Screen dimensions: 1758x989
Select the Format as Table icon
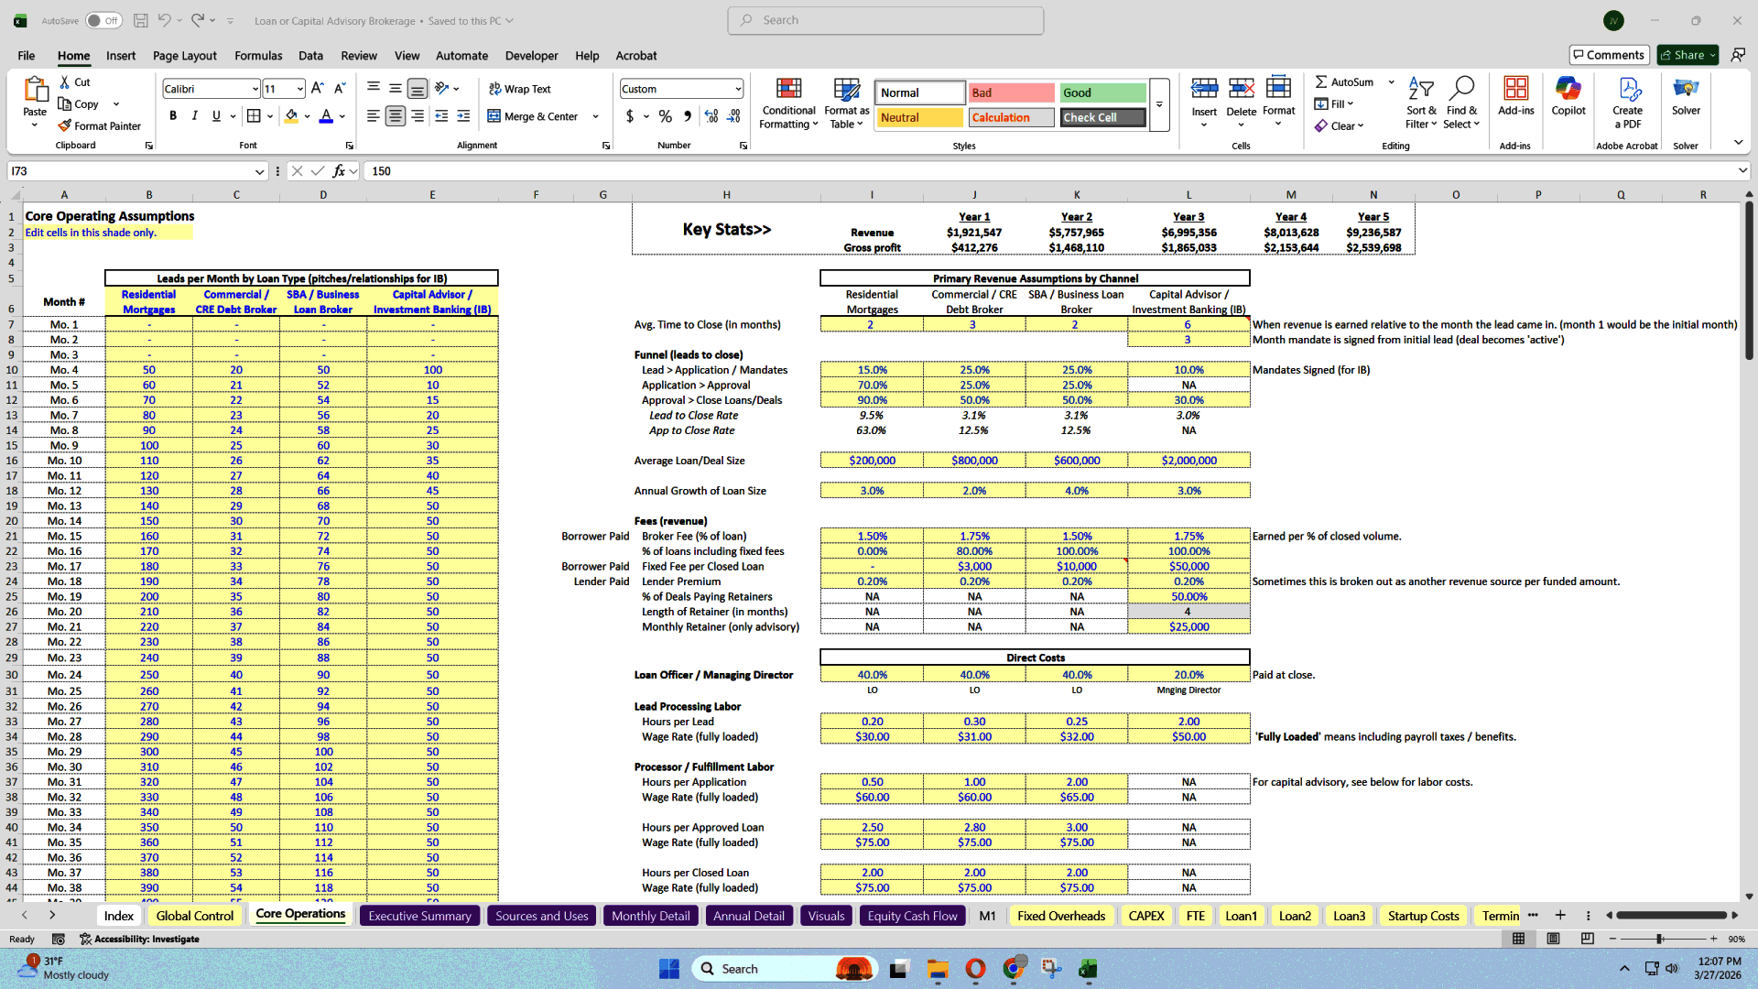(845, 103)
